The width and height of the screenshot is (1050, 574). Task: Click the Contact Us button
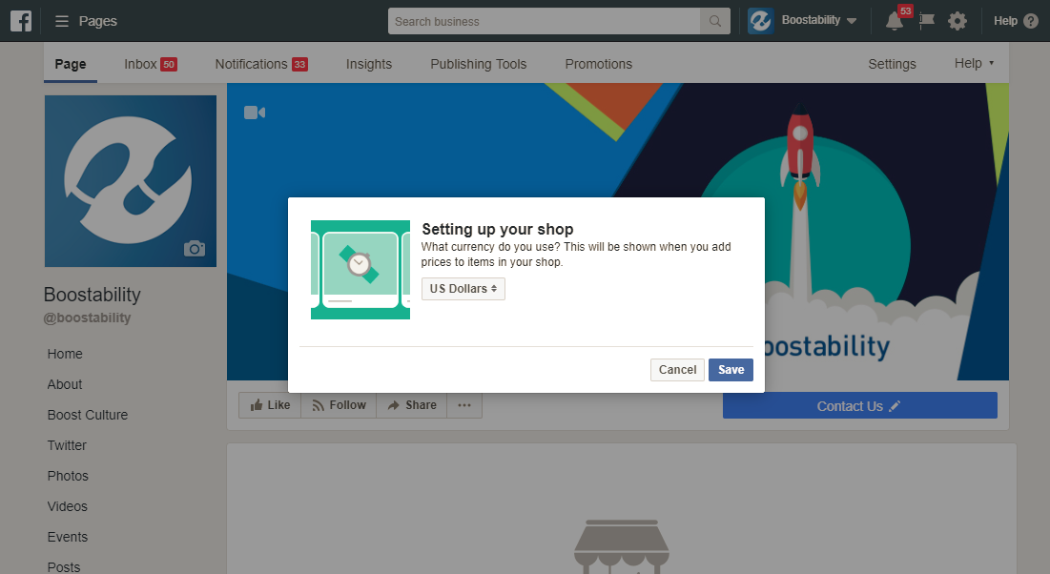pos(860,406)
